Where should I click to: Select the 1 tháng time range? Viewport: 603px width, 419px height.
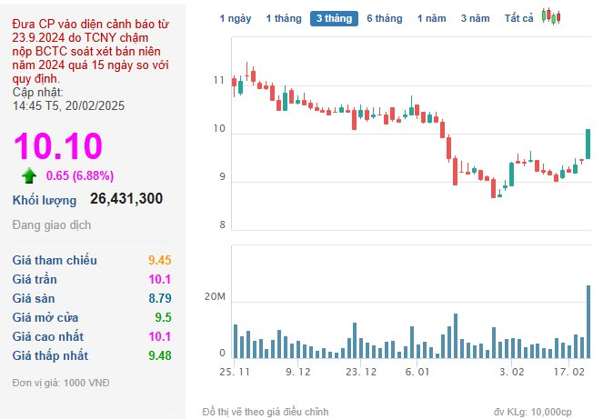coord(284,18)
